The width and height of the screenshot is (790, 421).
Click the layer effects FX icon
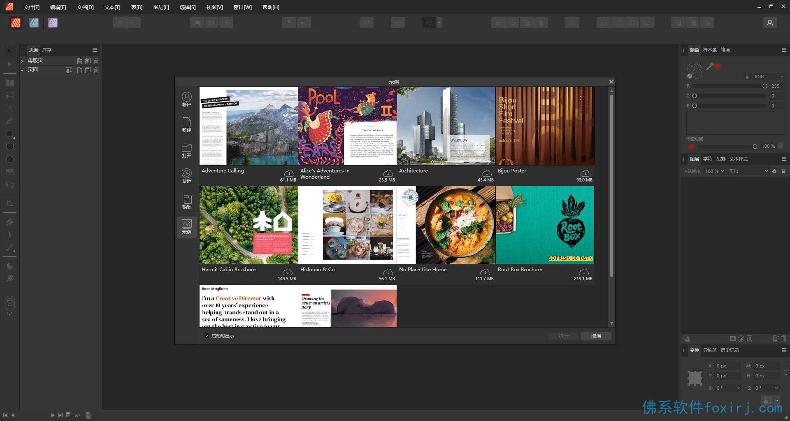[x=749, y=339]
